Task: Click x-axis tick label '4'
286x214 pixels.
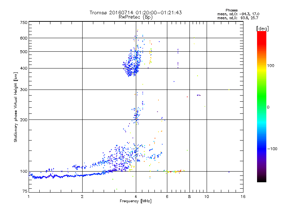Action: pos(136,197)
